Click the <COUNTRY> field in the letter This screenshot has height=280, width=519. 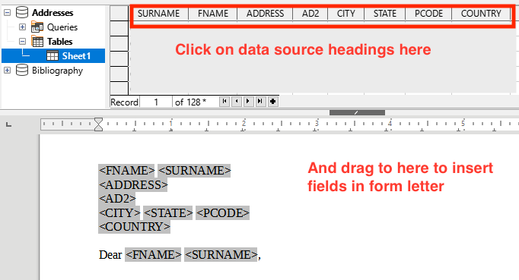click(135, 227)
